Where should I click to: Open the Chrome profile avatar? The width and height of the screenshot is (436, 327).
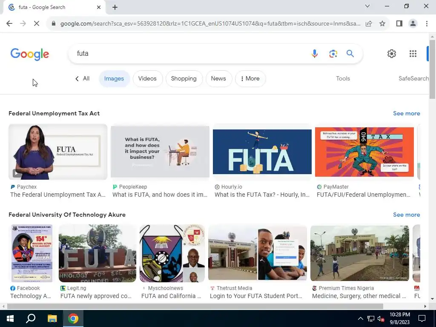coord(413,23)
